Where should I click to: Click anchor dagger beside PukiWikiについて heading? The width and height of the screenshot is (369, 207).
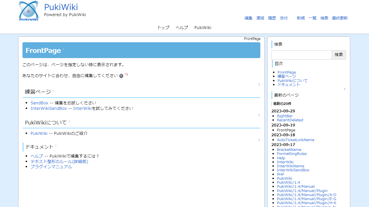69,122
